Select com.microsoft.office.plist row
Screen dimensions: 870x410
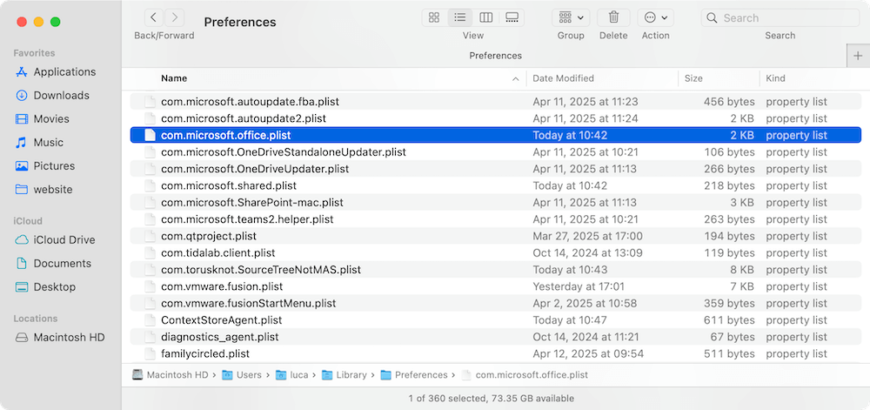pyautogui.click(x=496, y=136)
